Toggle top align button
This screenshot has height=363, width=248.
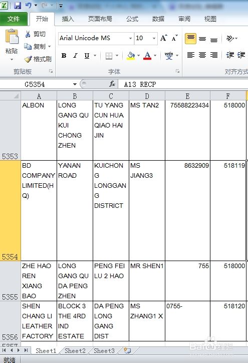tap(190, 39)
